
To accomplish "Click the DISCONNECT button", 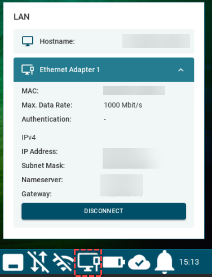I will (104, 211).
